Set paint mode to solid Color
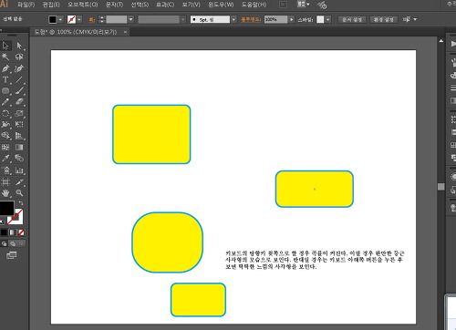Viewport: 456px width, 330px height. click(x=4, y=232)
